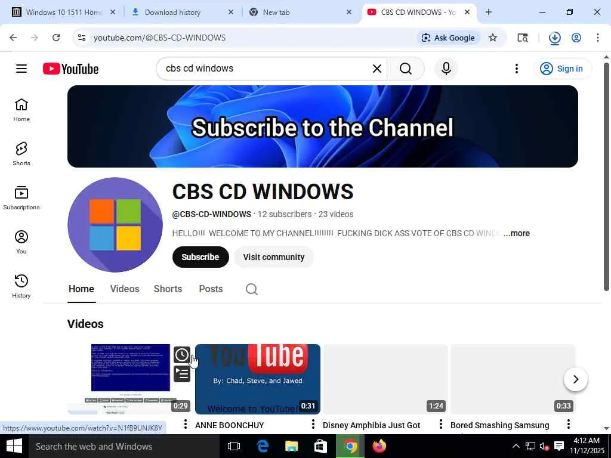The width and height of the screenshot is (611, 458).
Task: Open the 0:33 Samsung video thumbnail
Action: (x=513, y=379)
